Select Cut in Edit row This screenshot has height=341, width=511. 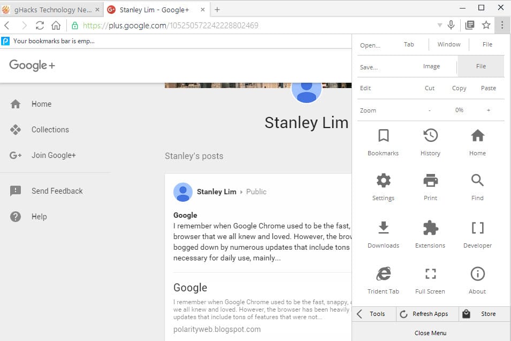pos(430,88)
